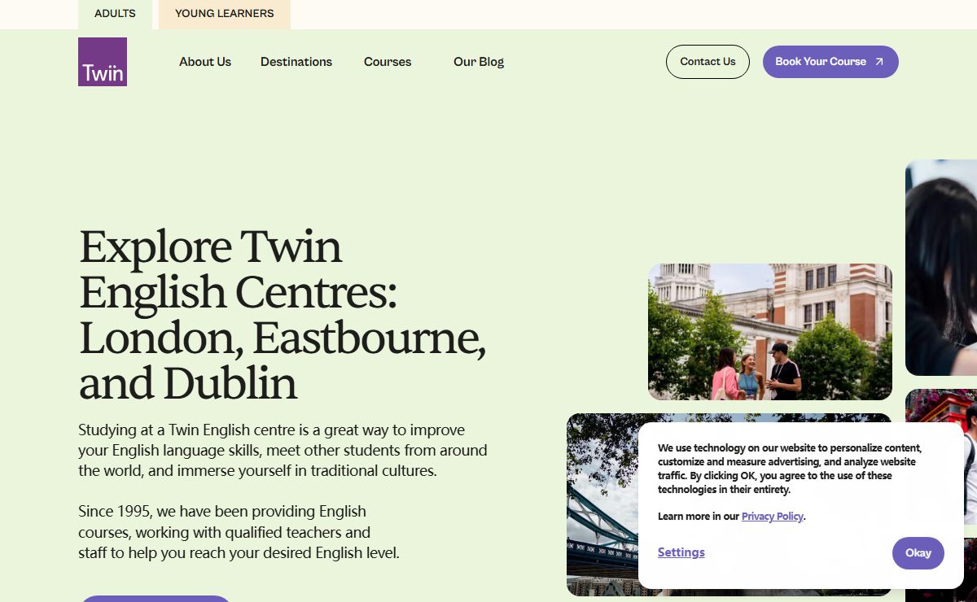Accept cookies with the Okay button
The image size is (977, 602).
pos(918,553)
